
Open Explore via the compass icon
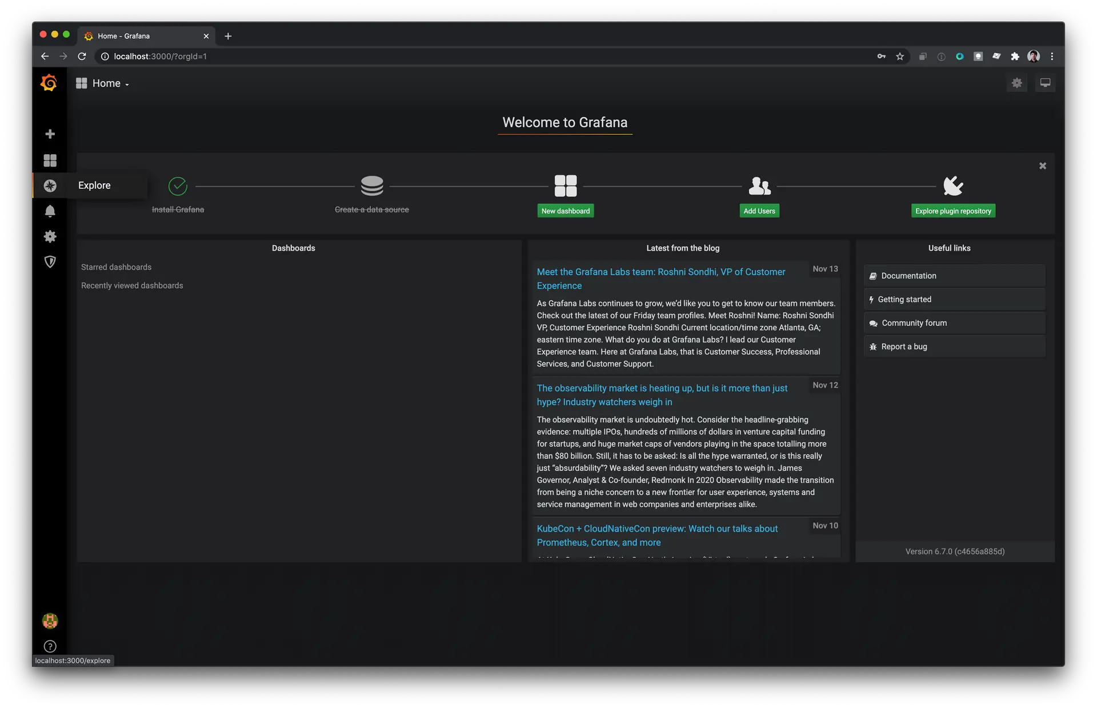click(50, 186)
